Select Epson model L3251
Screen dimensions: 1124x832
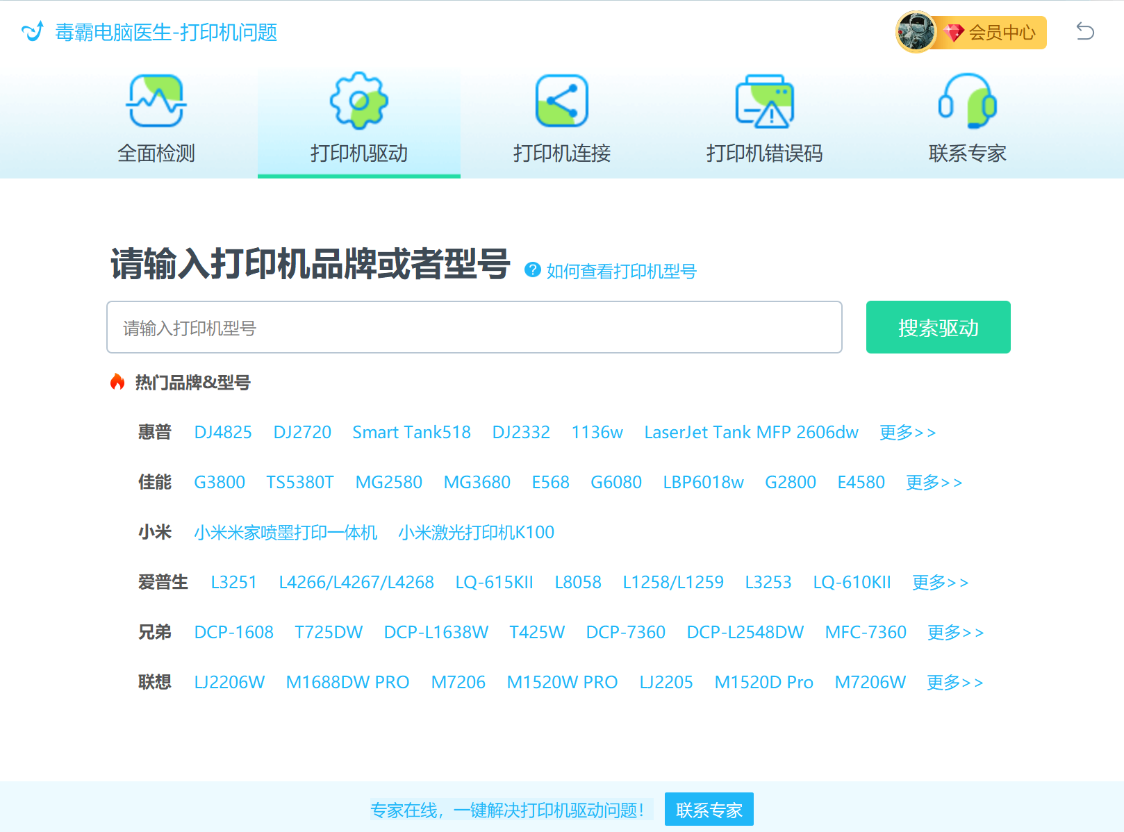[234, 582]
